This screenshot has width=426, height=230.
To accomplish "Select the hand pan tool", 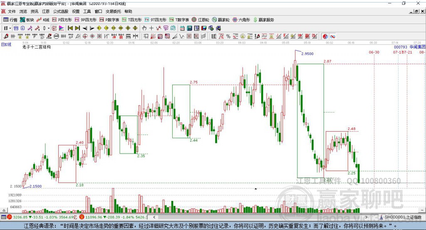I will [144, 28].
